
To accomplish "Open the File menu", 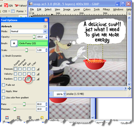I will click(x=32, y=9).
